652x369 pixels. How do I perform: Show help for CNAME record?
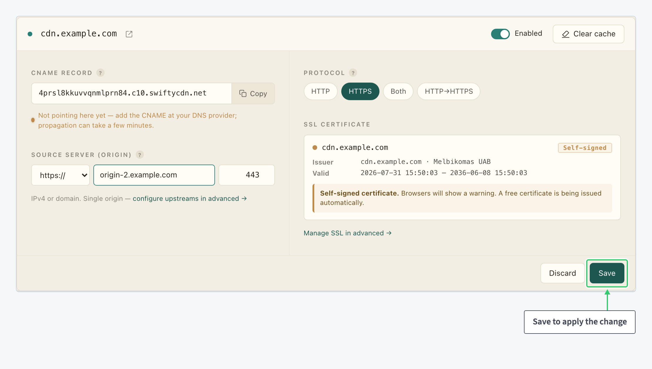100,73
